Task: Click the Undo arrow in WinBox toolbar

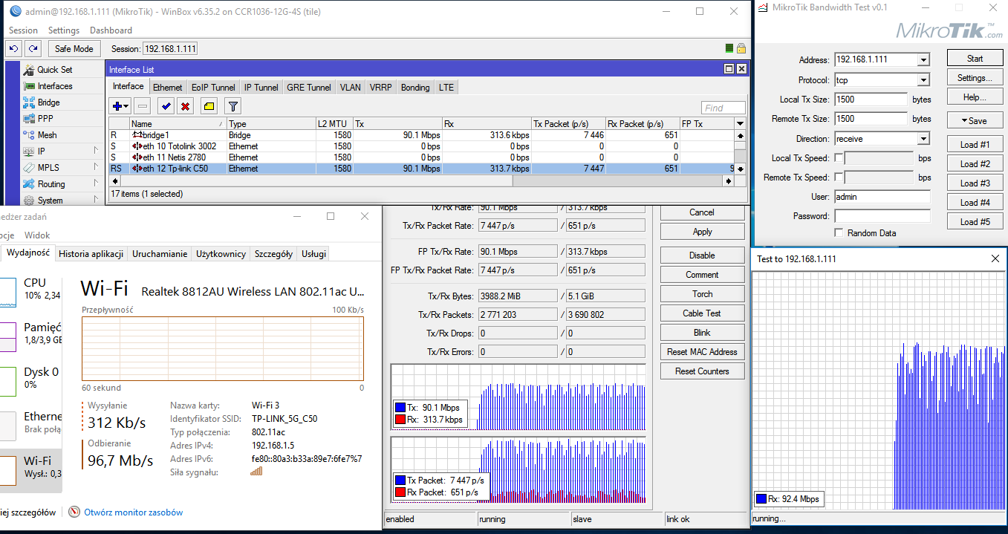Action: [x=13, y=48]
